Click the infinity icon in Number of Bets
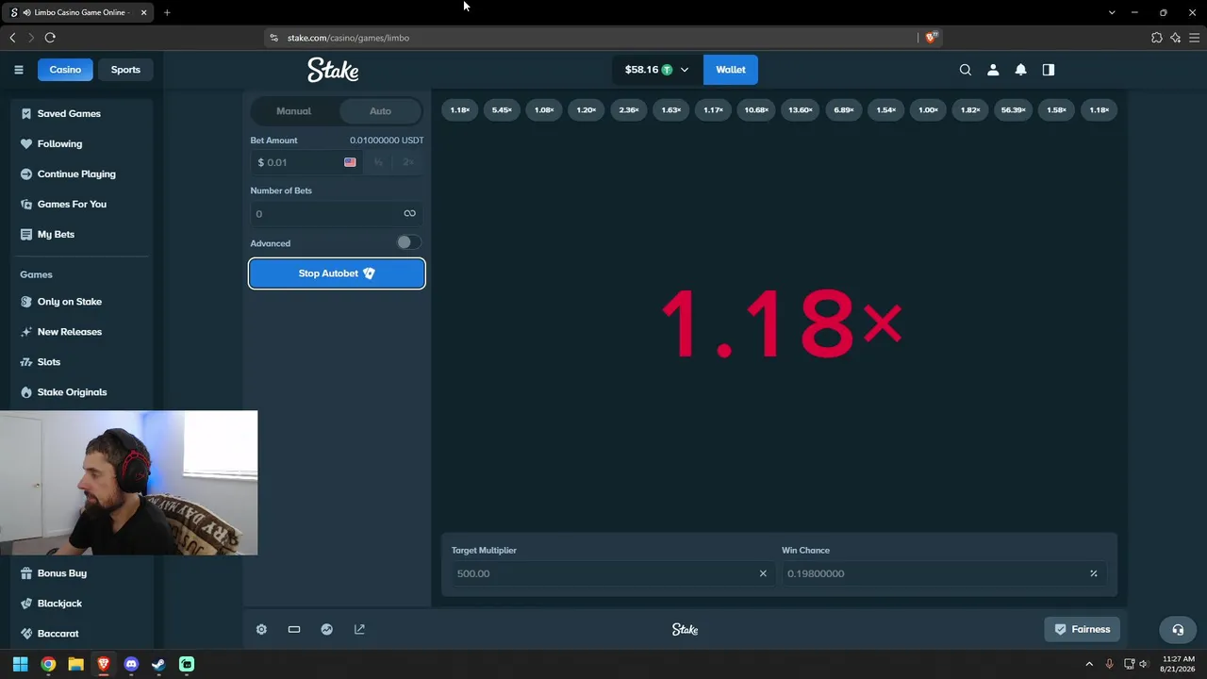Viewport: 1207px width, 679px height. pos(409,213)
